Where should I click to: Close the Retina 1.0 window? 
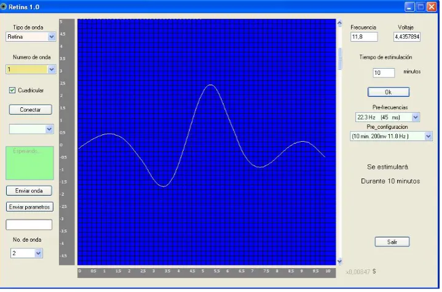[x=432, y=7]
